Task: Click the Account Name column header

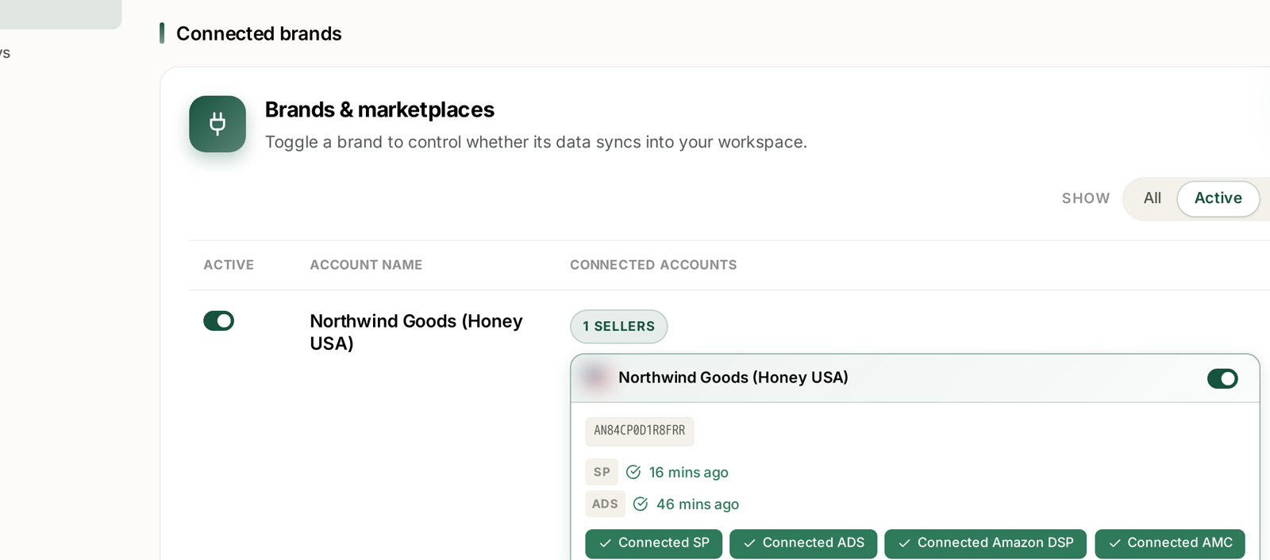Action: 366,265
